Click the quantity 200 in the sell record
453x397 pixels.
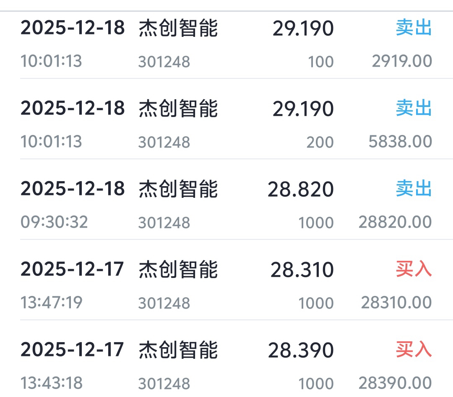[x=320, y=143]
